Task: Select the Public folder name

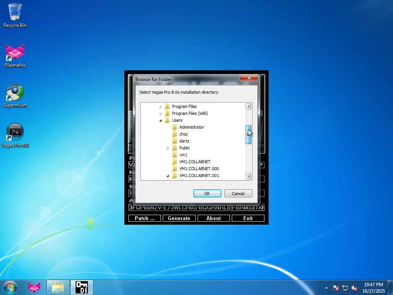Action: click(185, 148)
